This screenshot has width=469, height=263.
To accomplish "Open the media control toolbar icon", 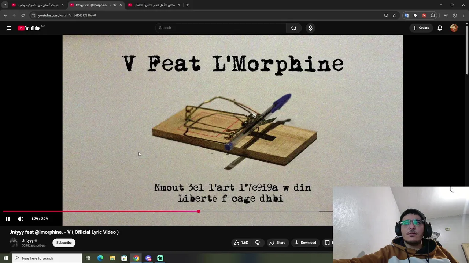I will 446,15.
